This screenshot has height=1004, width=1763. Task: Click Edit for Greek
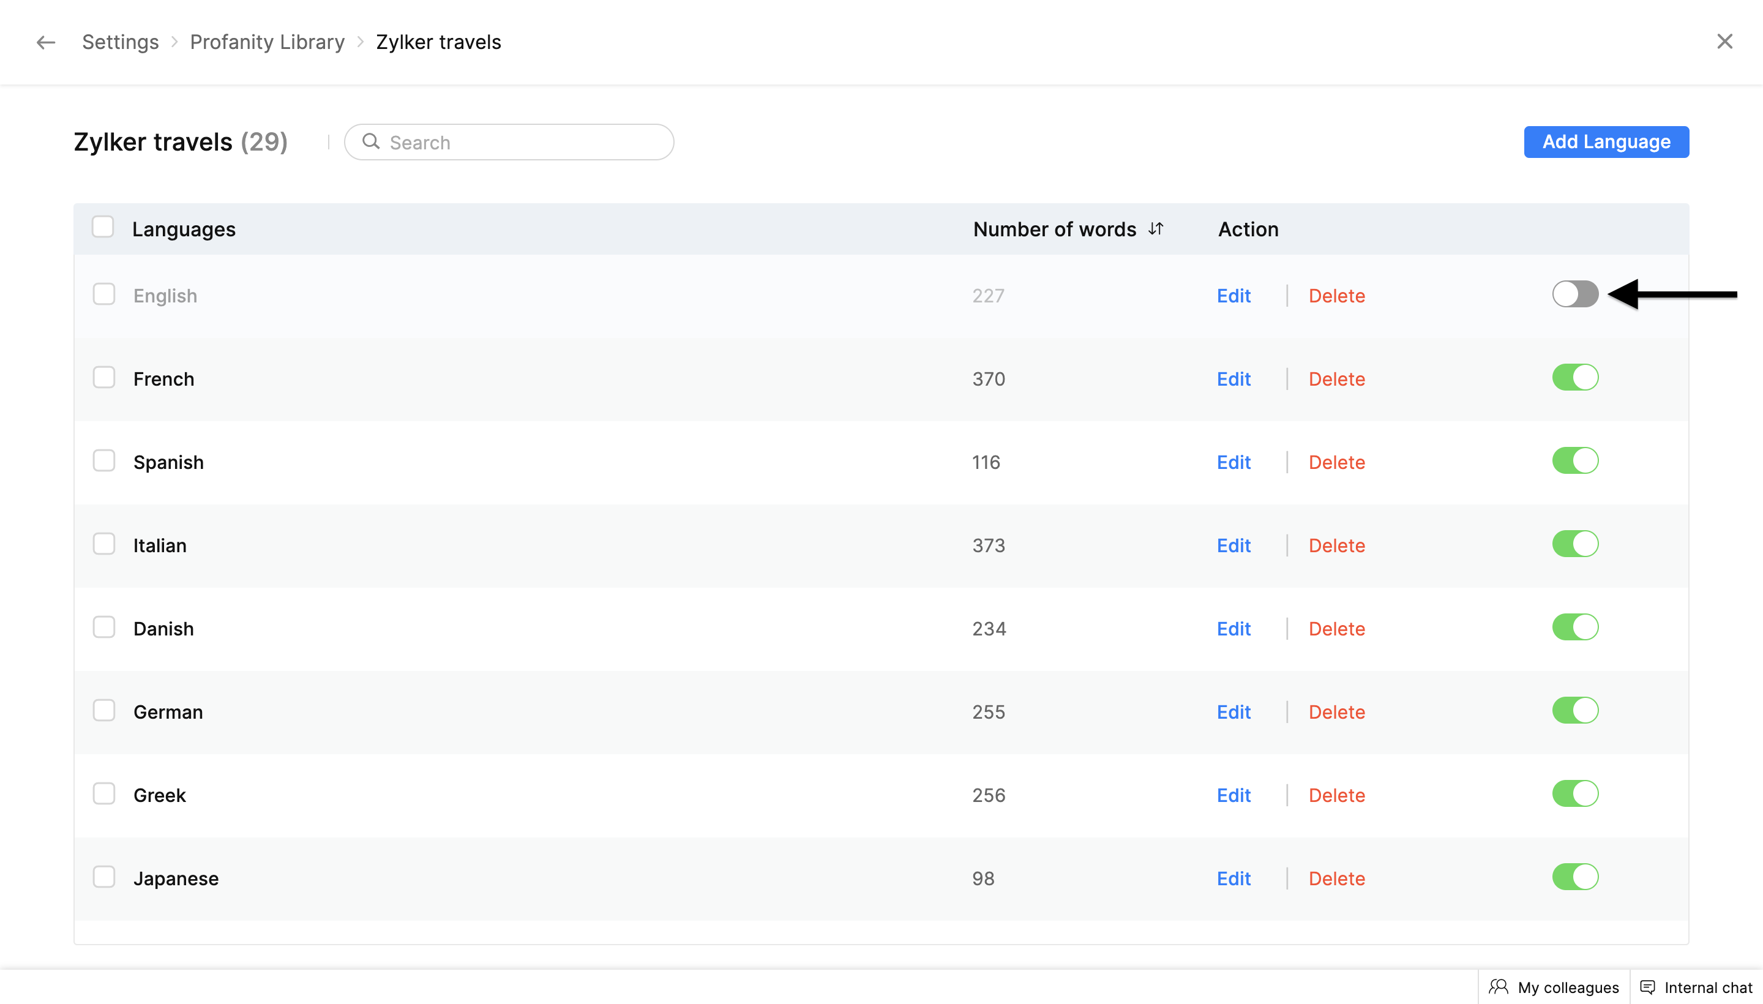(x=1233, y=795)
